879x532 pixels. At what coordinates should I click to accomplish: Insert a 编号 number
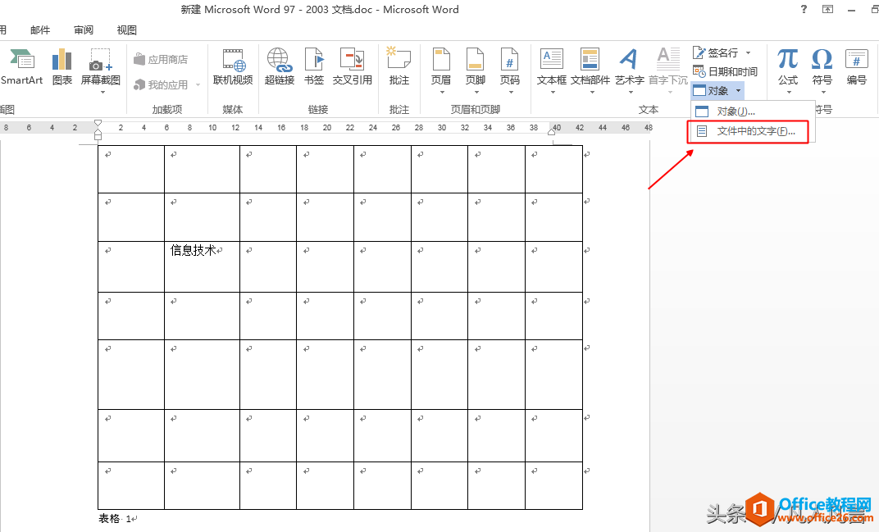[857, 66]
